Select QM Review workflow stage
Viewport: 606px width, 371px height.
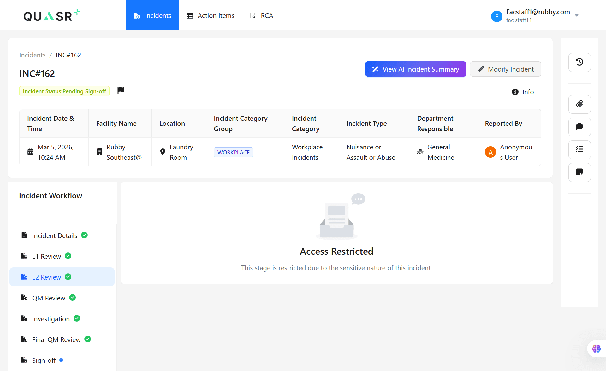(x=49, y=298)
